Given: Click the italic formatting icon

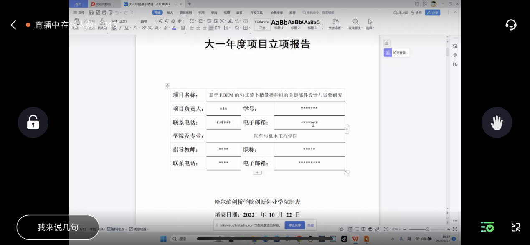Looking at the screenshot, I should click(x=121, y=28).
